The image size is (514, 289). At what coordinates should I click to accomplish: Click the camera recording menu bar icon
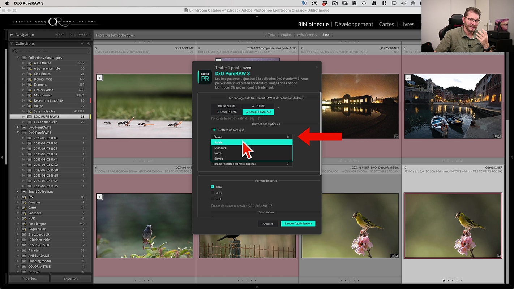(335, 3)
